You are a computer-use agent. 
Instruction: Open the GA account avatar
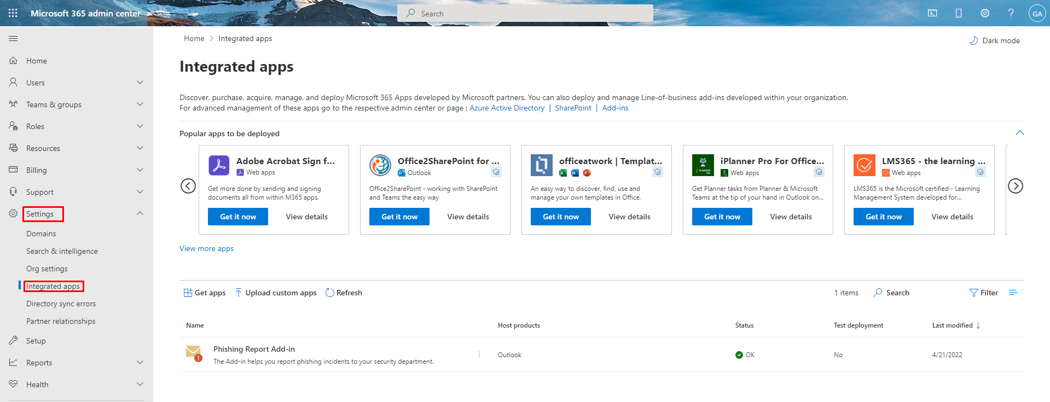click(1037, 14)
